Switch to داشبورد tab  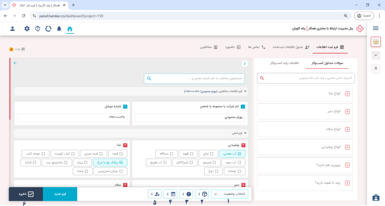coord(233,47)
